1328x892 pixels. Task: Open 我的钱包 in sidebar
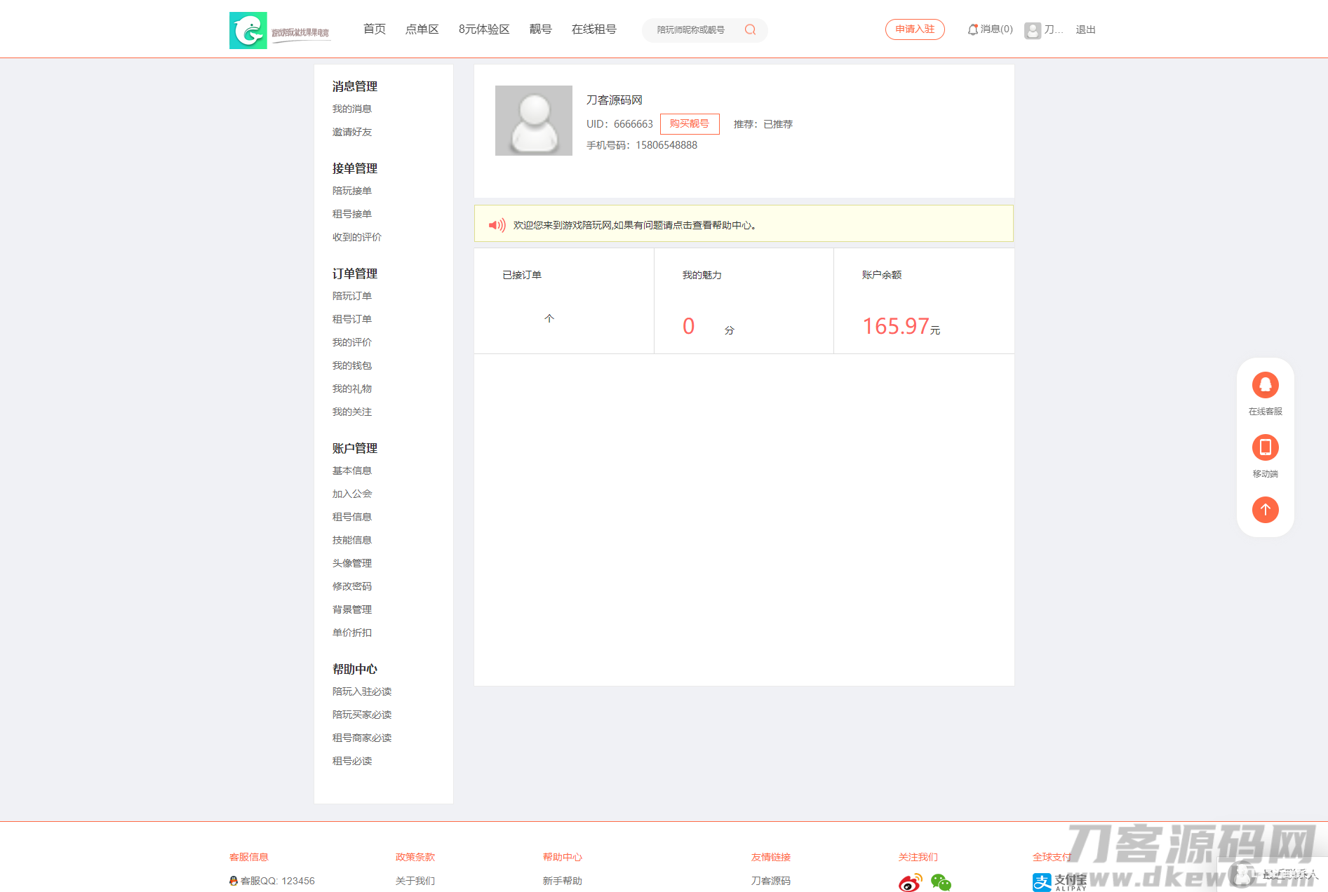coord(352,365)
